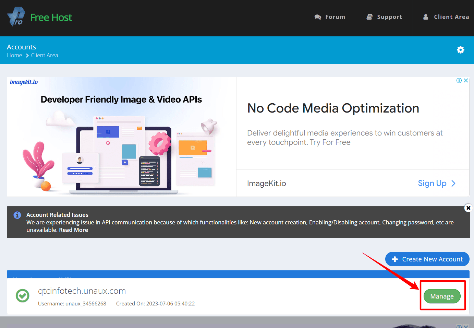Click the Support book icon
The height and width of the screenshot is (328, 474).
[369, 17]
